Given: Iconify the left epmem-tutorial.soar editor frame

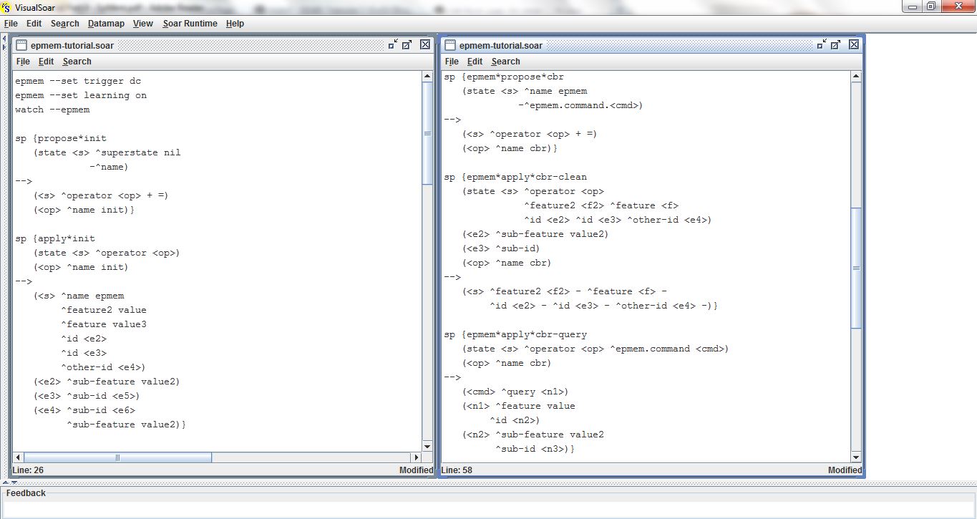Looking at the screenshot, I should 393,44.
